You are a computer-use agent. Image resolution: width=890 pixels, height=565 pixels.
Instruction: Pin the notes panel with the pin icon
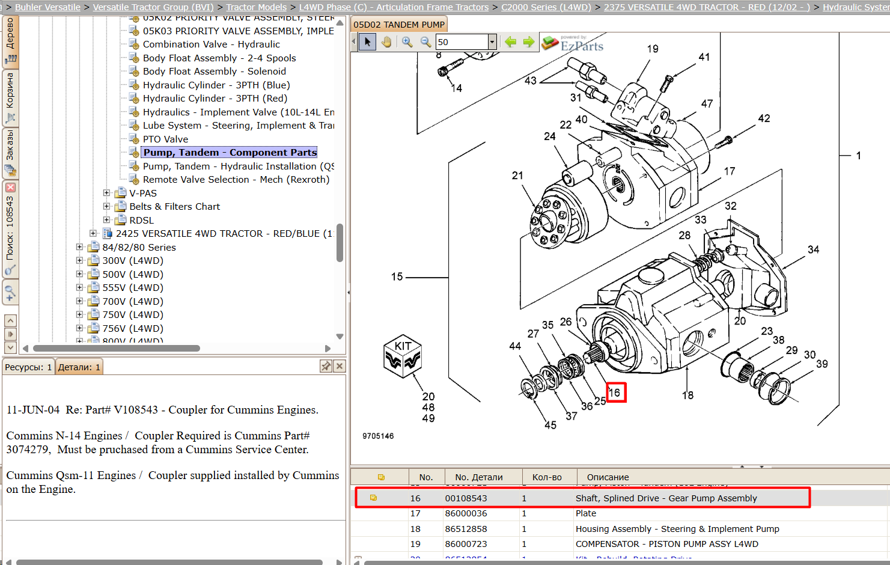tap(326, 366)
